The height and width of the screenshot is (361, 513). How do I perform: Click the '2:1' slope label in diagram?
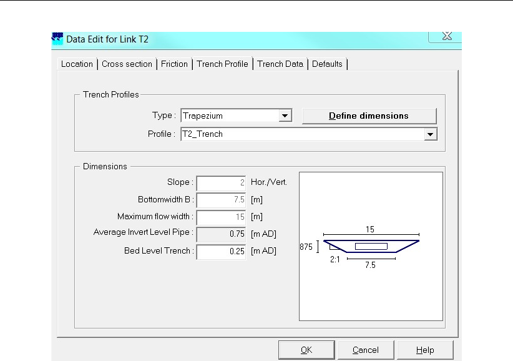click(335, 260)
